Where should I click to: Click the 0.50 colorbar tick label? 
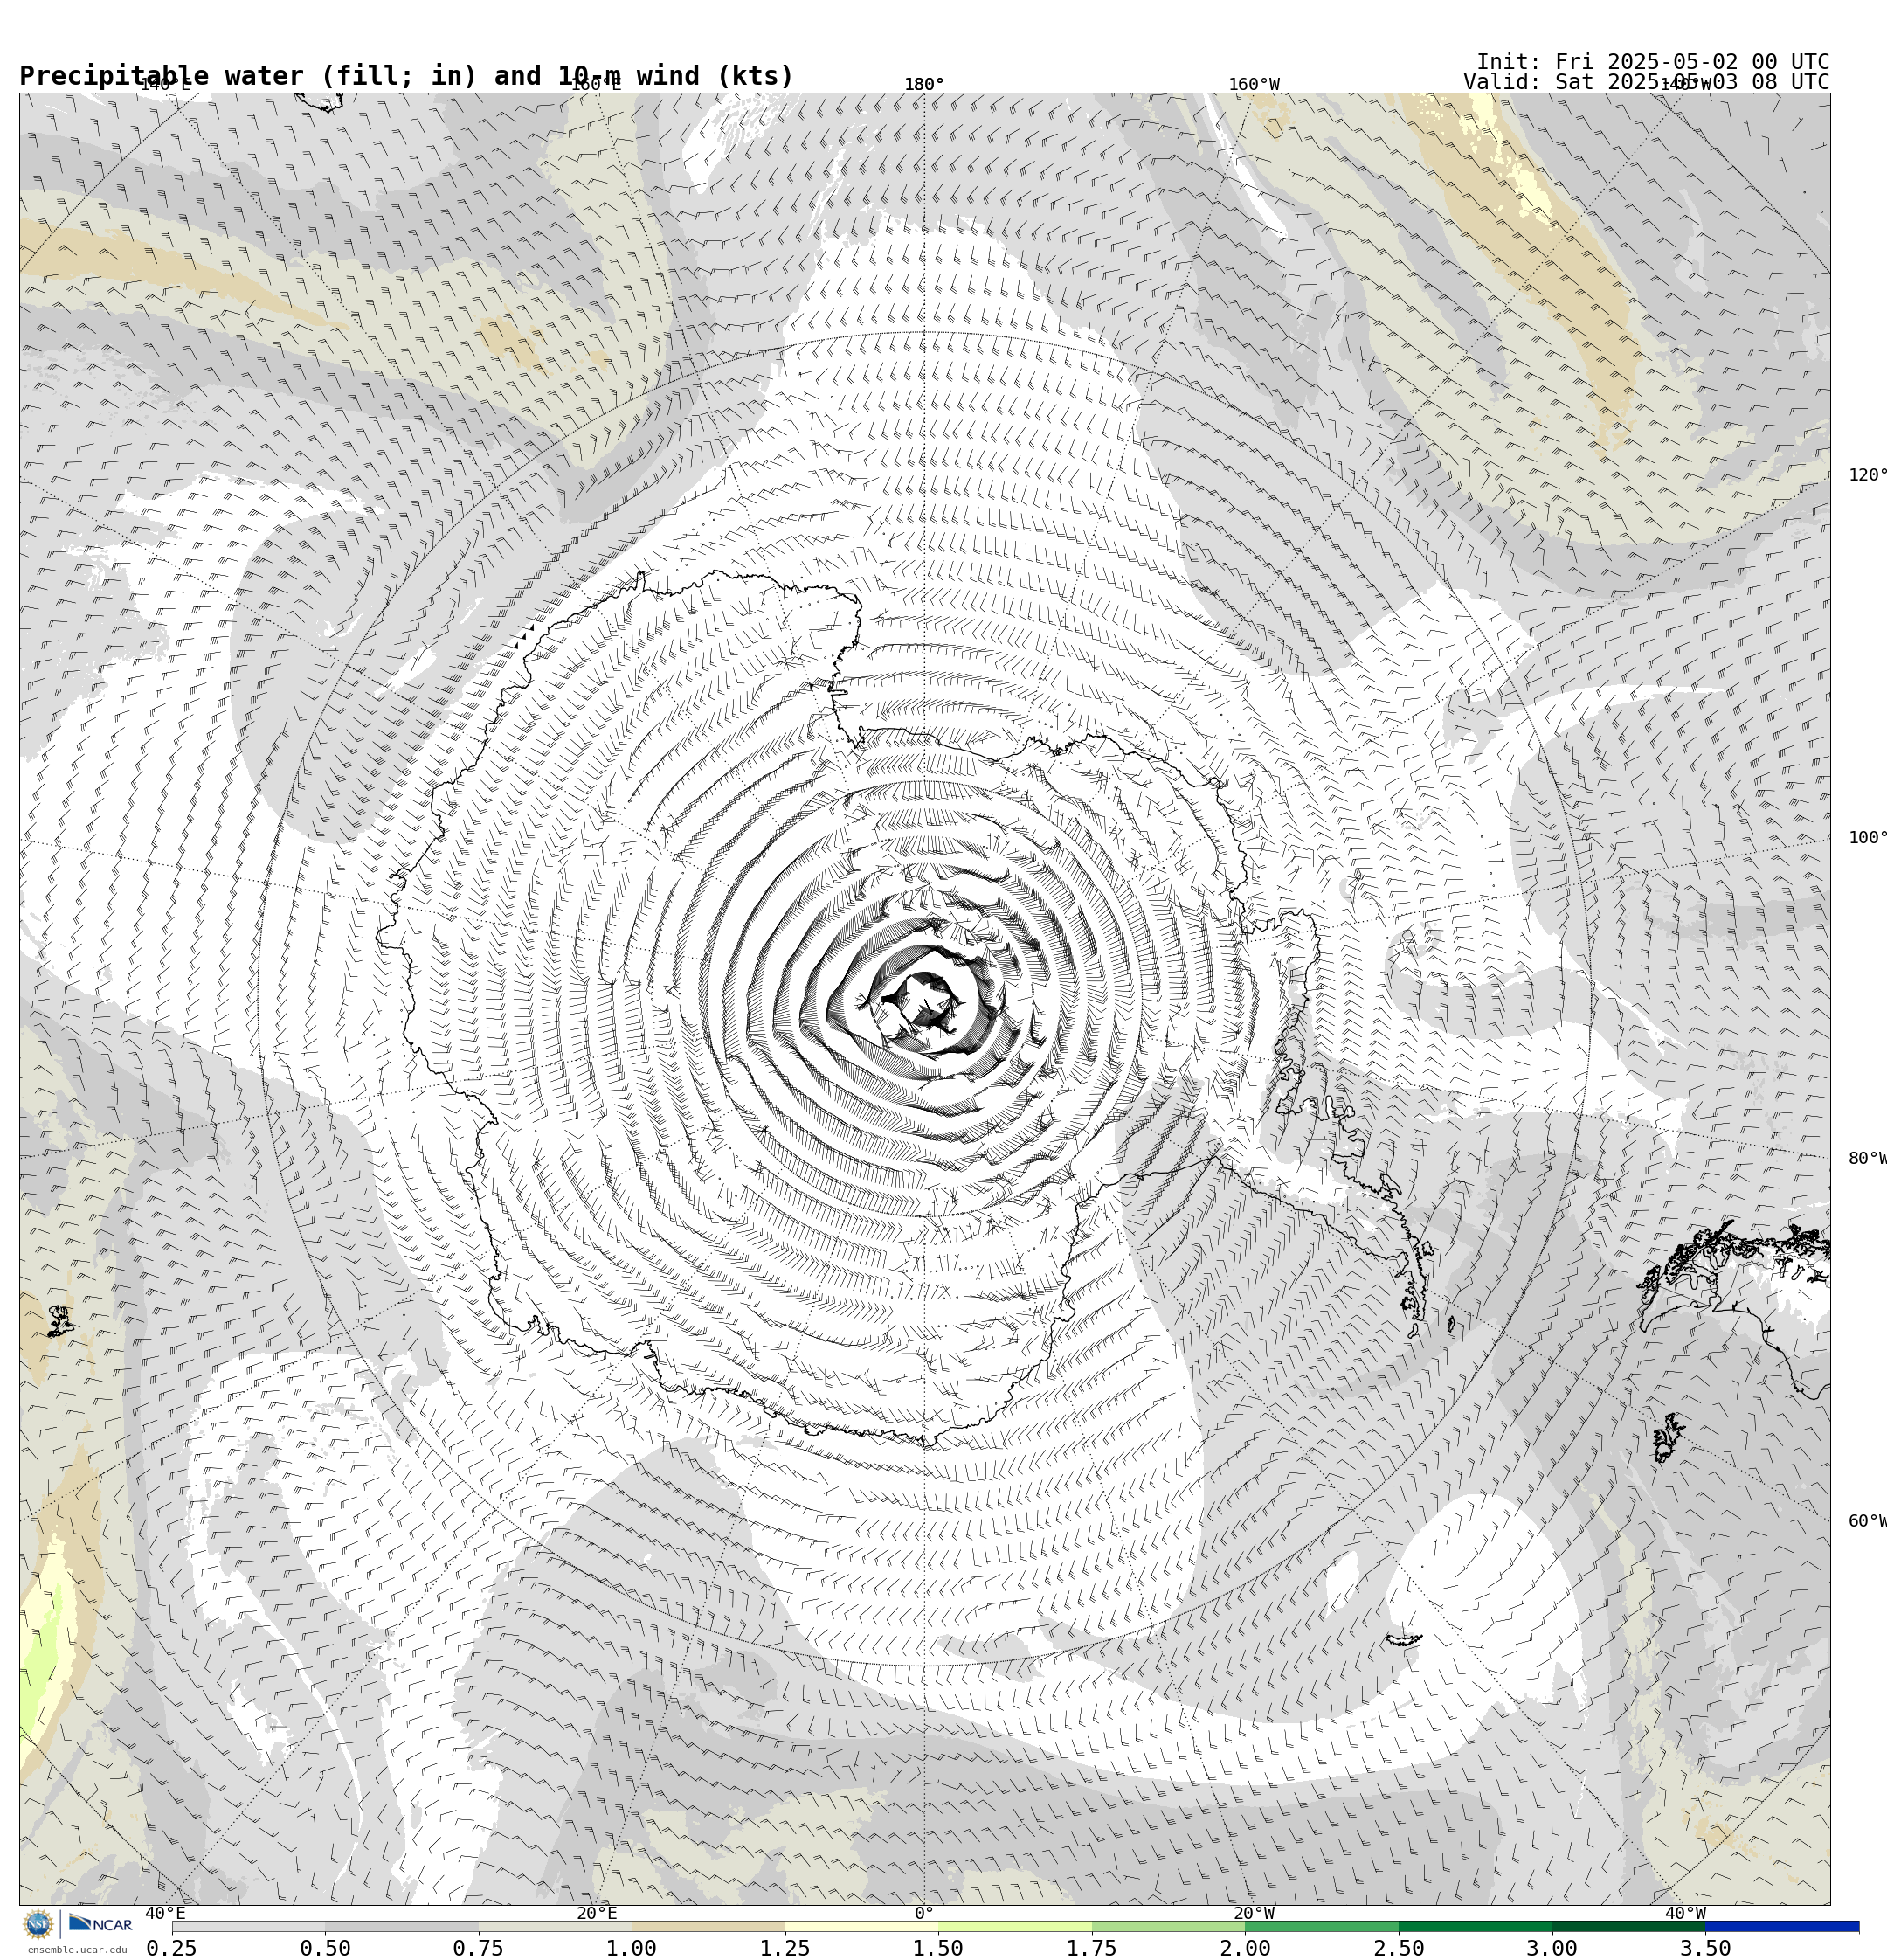click(325, 1948)
